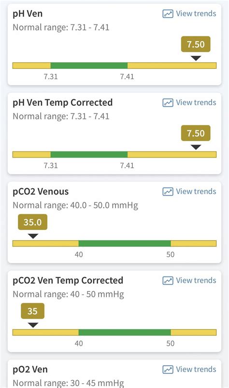Select the 7.50 value badge on pH Ven
Screen dimensions: 229x388
[x=196, y=44]
